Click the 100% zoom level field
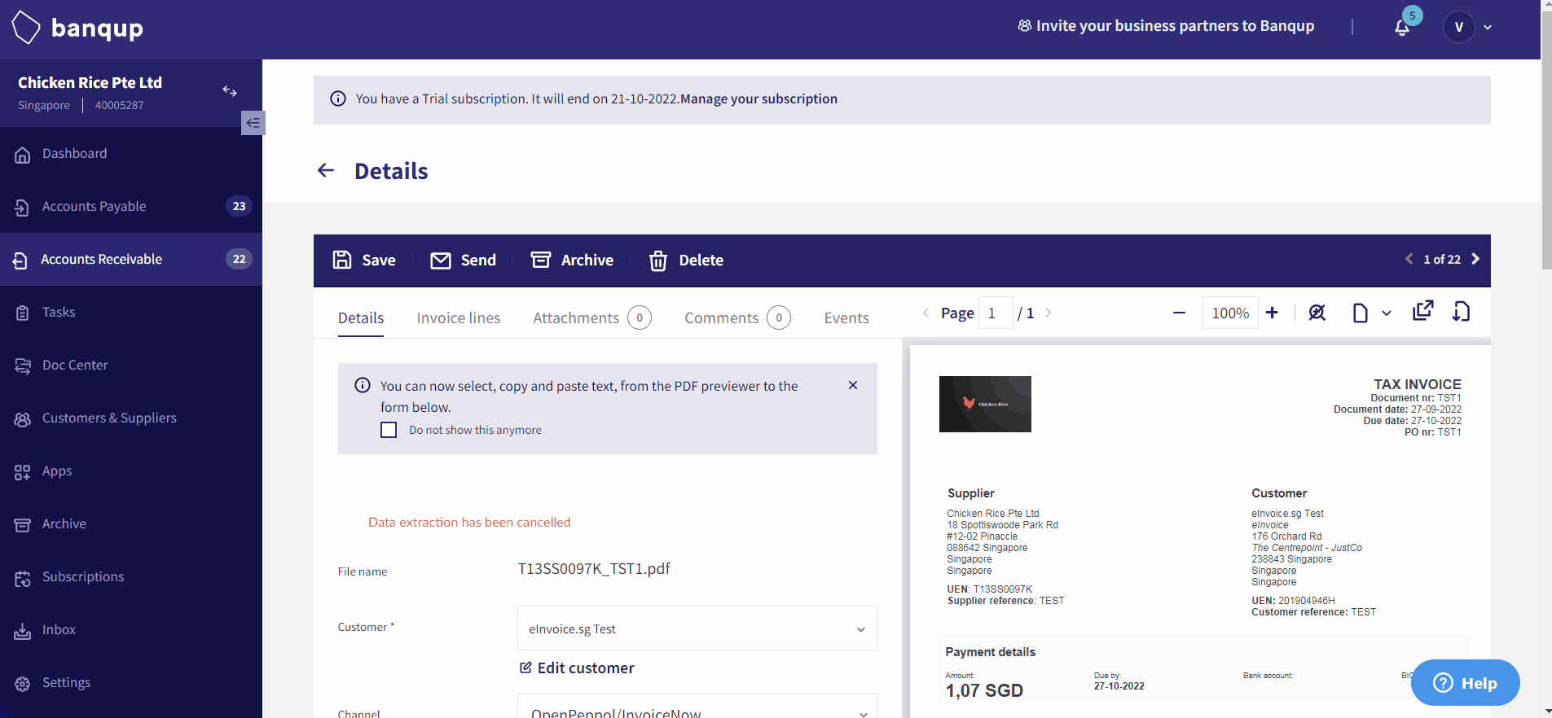Screen dimensions: 1552x718 point(1230,313)
